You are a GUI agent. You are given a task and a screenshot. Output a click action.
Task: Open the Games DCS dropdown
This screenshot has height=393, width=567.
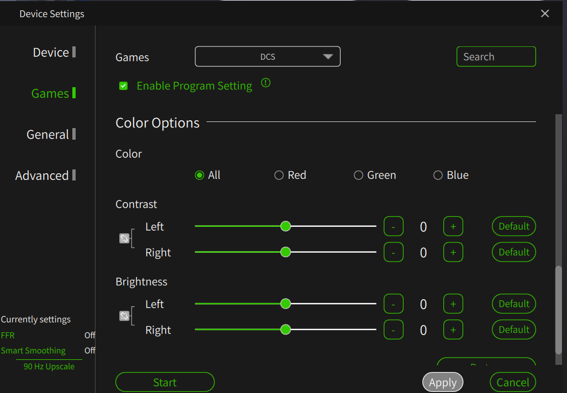coord(268,57)
